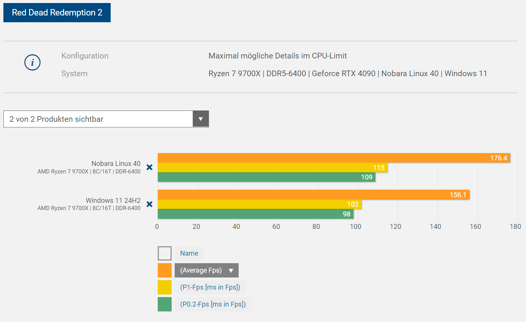The image size is (527, 322).
Task: Select the (P0.2-Fps [ms in Fps]) legend entry
Action: tap(213, 304)
